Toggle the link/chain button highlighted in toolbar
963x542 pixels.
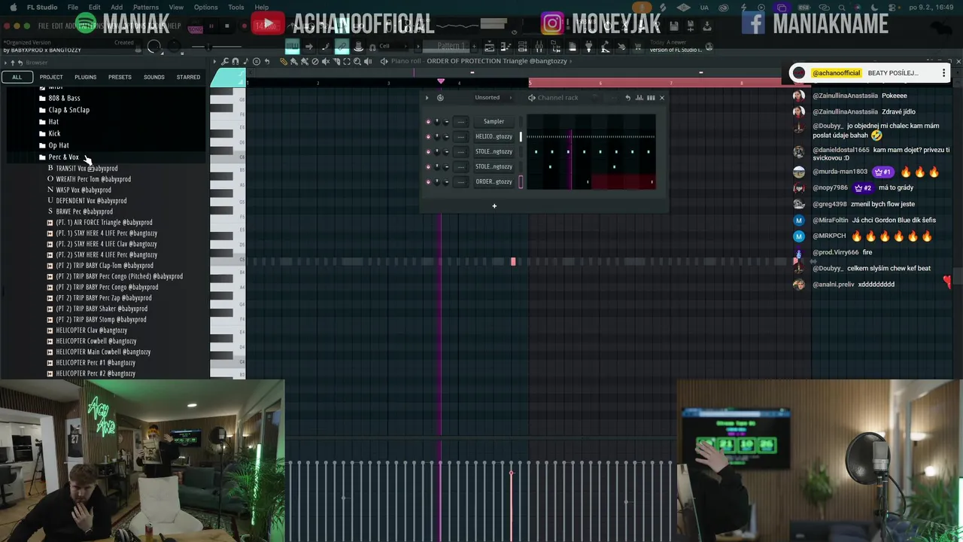click(x=342, y=46)
